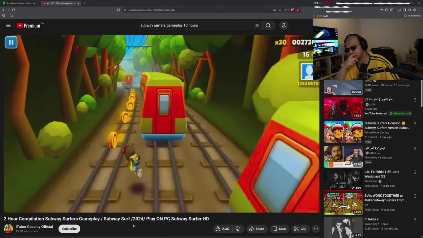423x238 pixels.
Task: Open the tab grid icon in bookmarks bar
Action: (3, 16)
